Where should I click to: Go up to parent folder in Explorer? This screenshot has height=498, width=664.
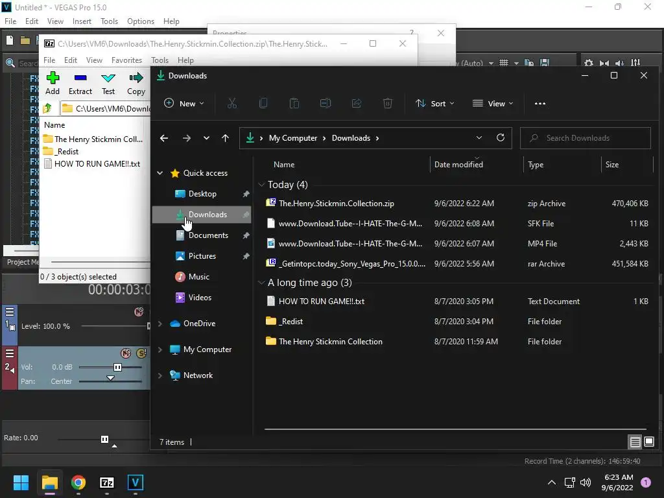pyautogui.click(x=225, y=138)
